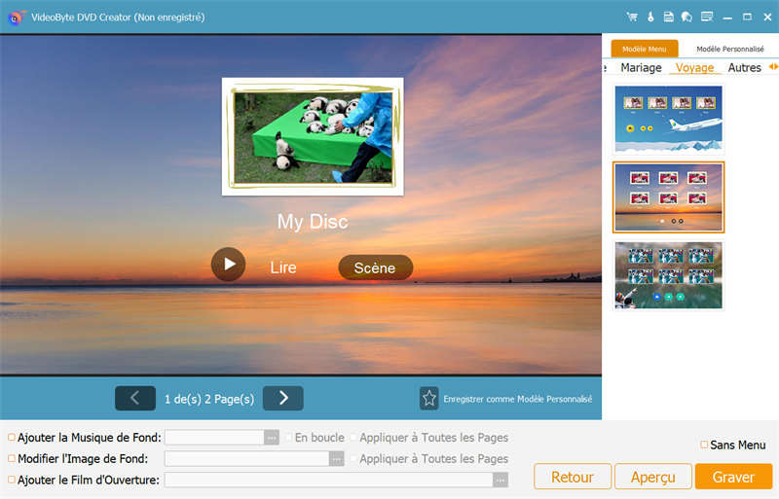
Task: Open the feedback chat bubble icon
Action: tap(686, 17)
